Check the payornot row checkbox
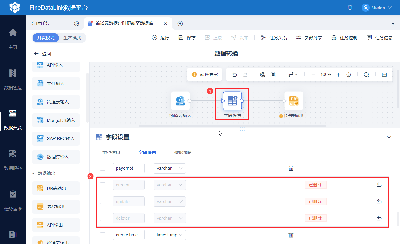Screen dimensions: 400x244 (103, 168)
